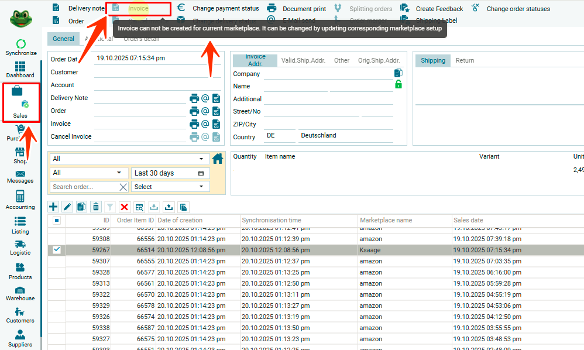Image resolution: width=584 pixels, height=350 pixels.
Task: Click the Invoice row document-number icon
Action: pyautogui.click(x=216, y=124)
